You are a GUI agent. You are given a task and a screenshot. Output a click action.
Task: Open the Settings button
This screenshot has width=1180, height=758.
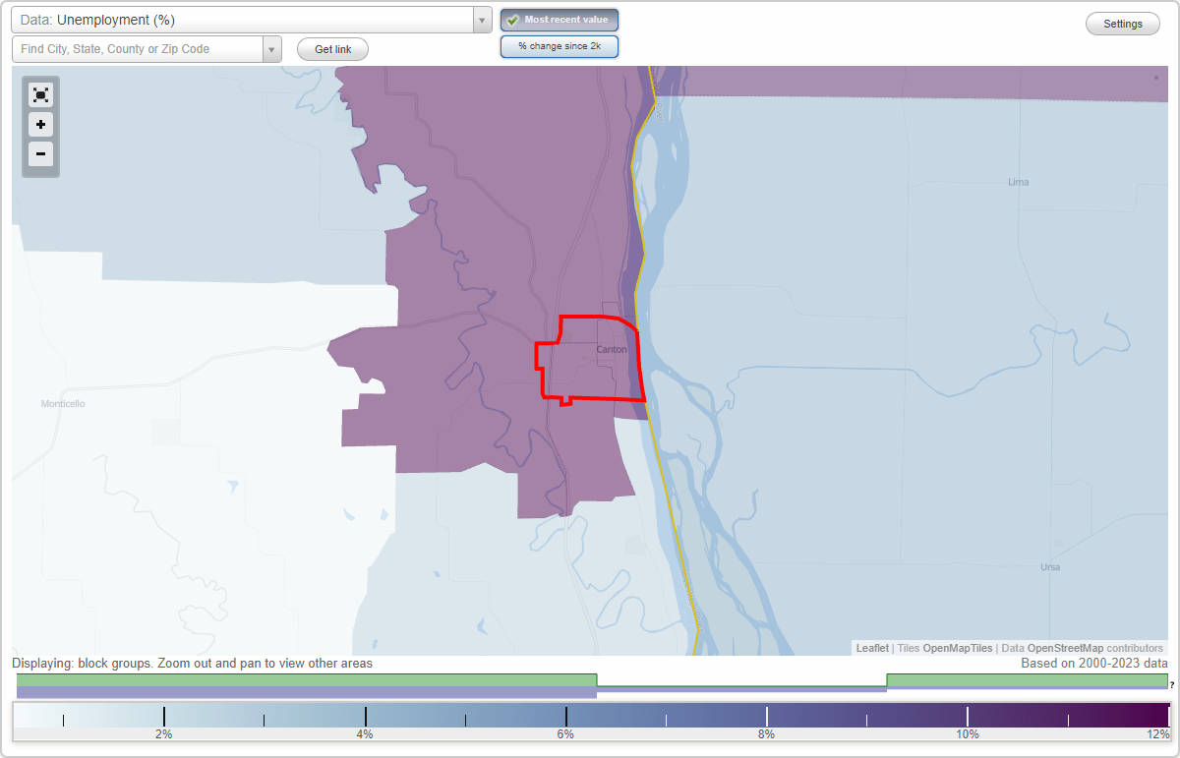pos(1123,25)
